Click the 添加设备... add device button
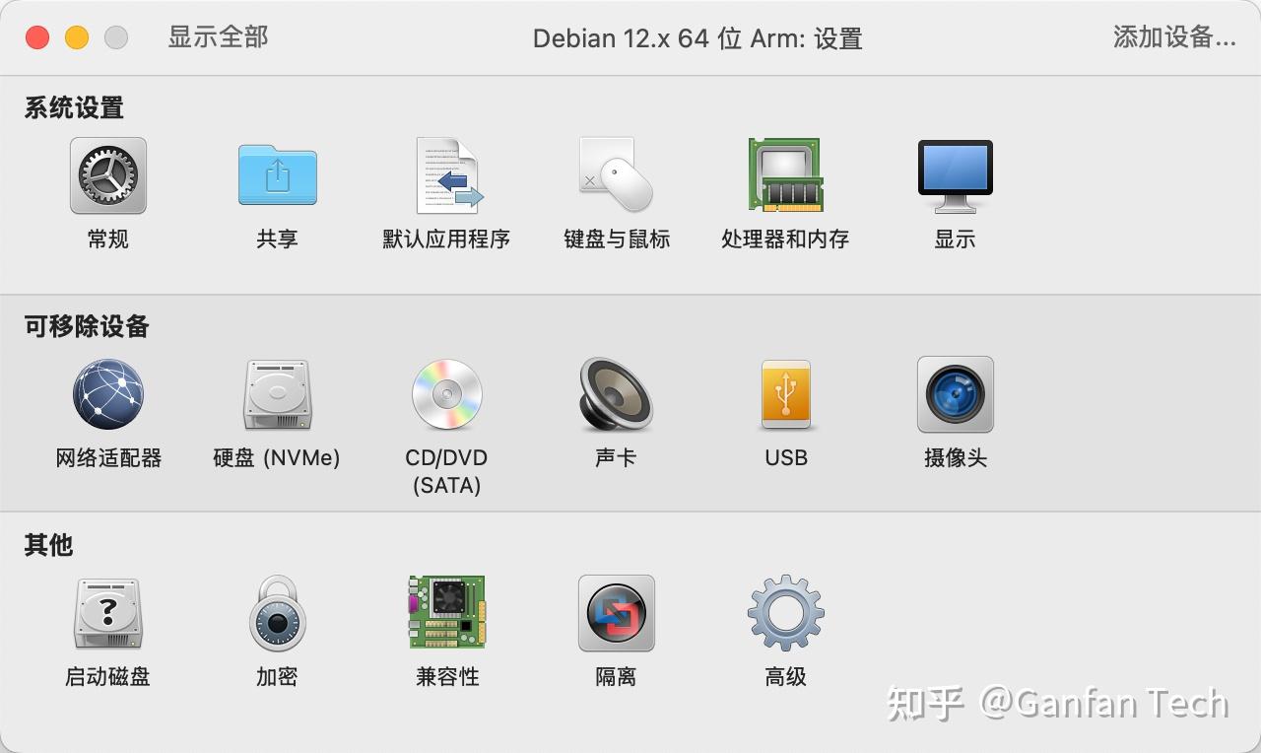The width and height of the screenshot is (1261, 753). tap(1174, 37)
